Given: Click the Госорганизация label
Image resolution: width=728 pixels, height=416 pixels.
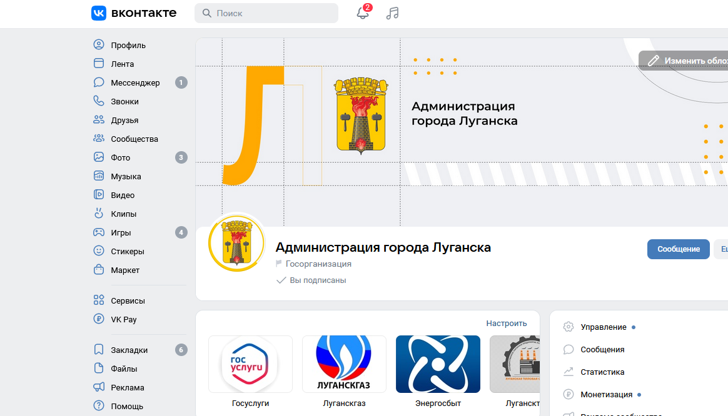Looking at the screenshot, I should (318, 264).
